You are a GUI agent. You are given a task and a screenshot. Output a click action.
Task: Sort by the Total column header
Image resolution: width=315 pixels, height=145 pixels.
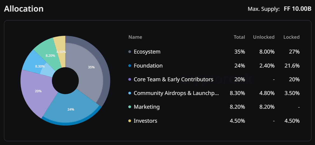click(239, 37)
